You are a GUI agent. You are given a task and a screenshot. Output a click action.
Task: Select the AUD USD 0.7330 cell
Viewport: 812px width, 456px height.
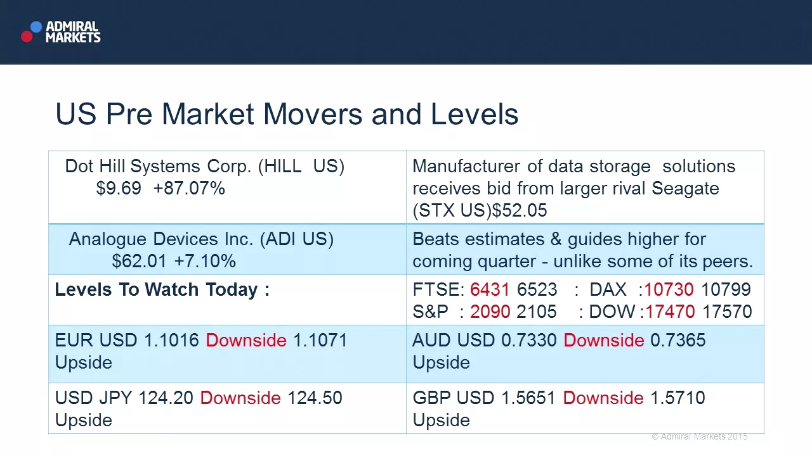585,354
